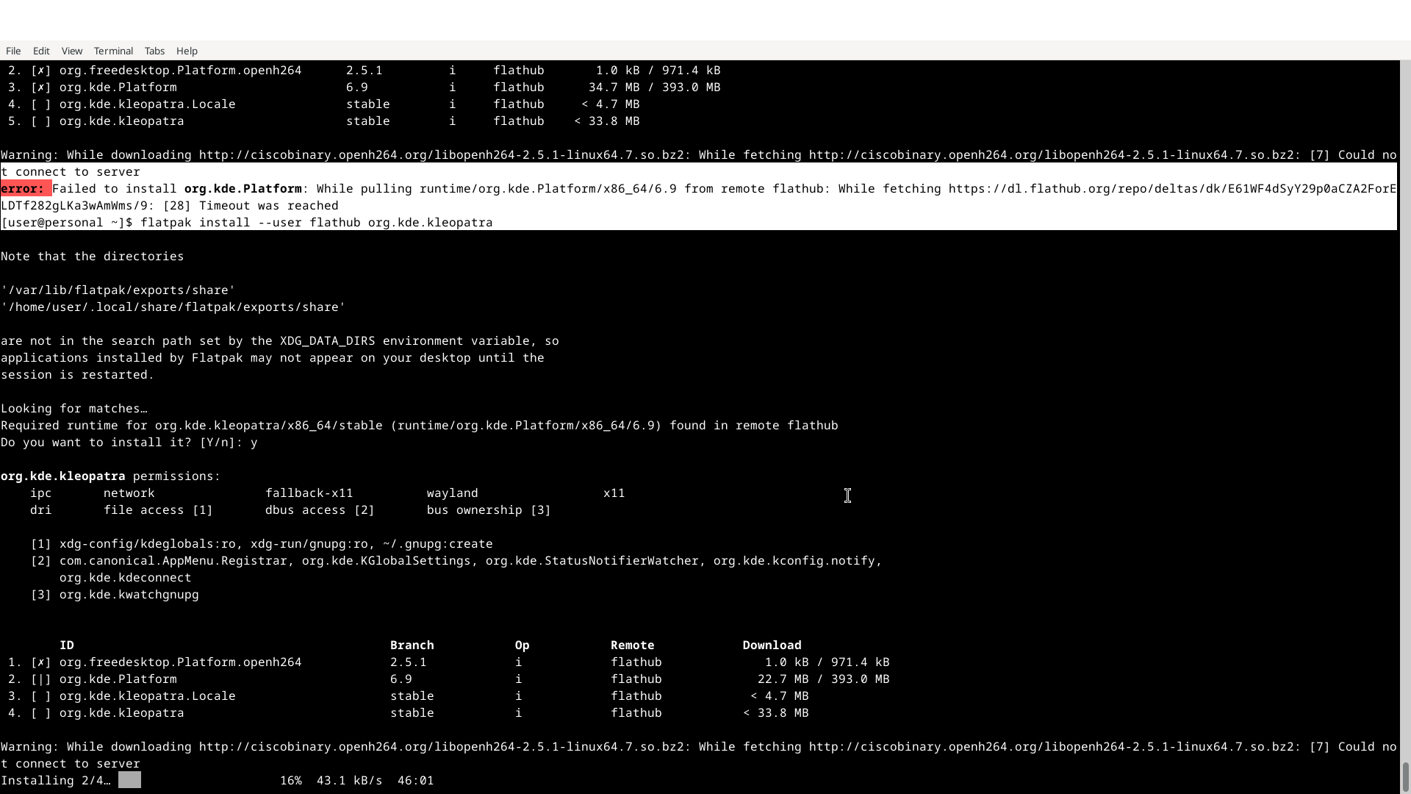1411x794 pixels.
Task: Click the flatpak install command text
Action: click(316, 223)
